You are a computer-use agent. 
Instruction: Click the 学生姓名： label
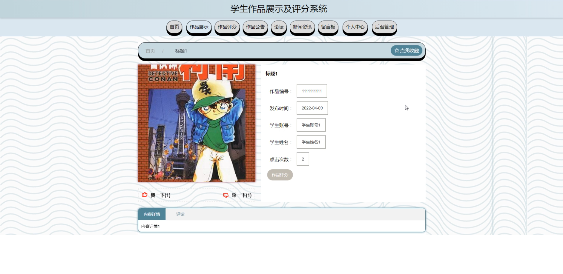tap(281, 142)
